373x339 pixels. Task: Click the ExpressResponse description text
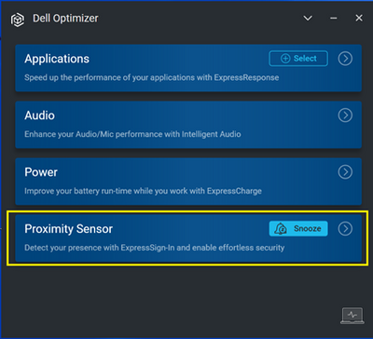pos(152,77)
